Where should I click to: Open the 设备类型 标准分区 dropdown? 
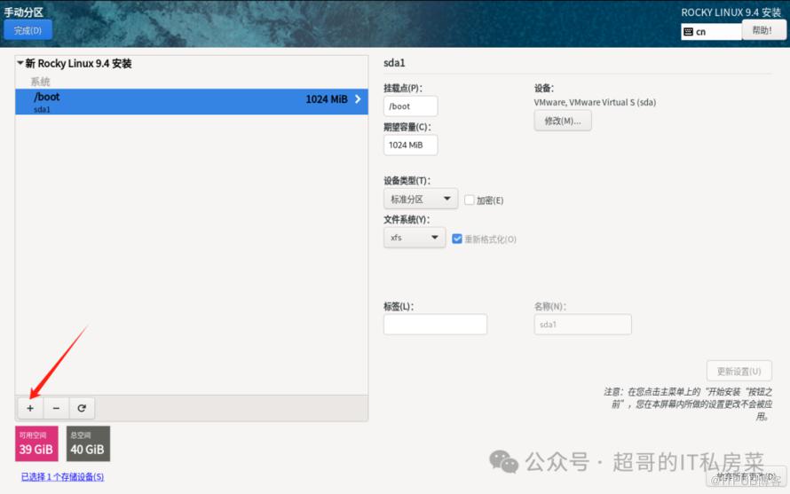click(x=421, y=199)
